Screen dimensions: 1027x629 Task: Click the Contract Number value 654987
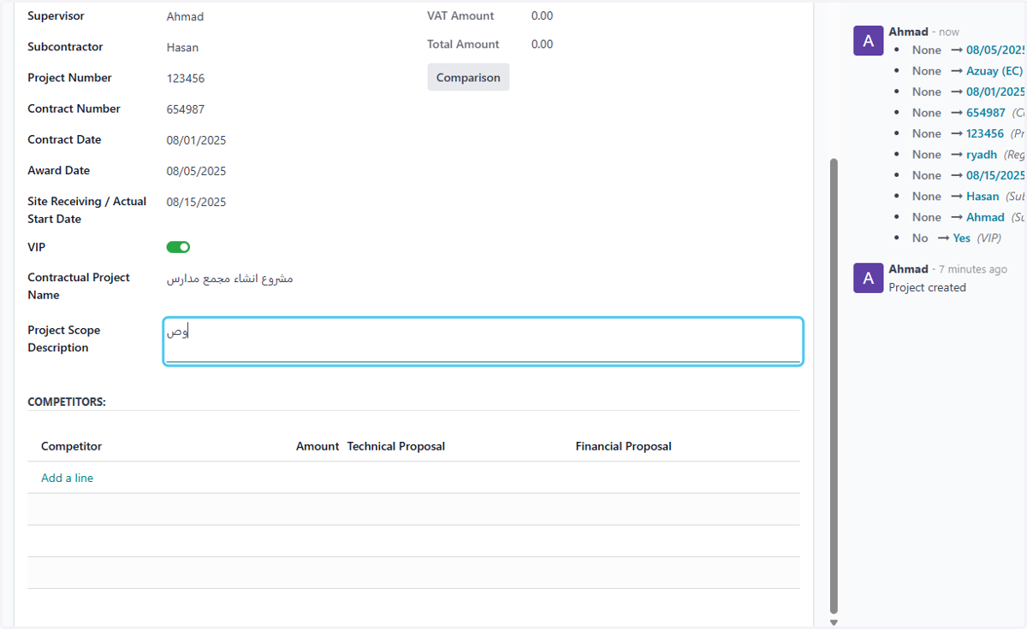[x=186, y=109]
